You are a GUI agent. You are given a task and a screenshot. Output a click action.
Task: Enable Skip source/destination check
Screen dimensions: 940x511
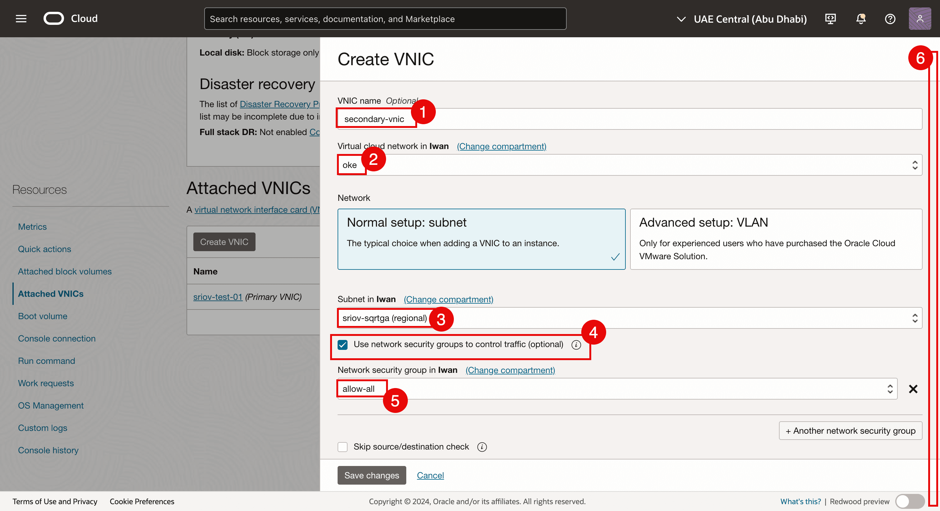tap(343, 447)
